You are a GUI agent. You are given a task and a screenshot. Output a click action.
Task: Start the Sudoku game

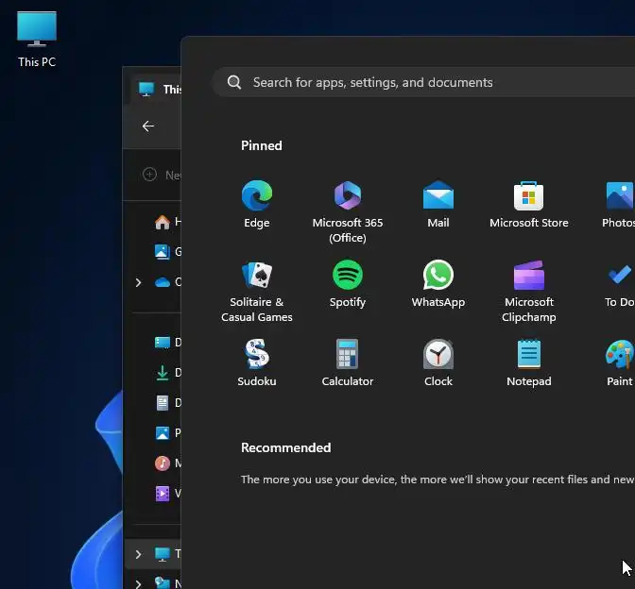tap(257, 362)
